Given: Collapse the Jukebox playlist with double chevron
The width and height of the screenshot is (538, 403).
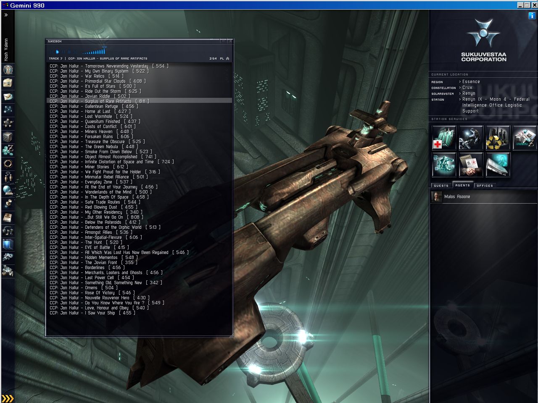Looking at the screenshot, I should [x=228, y=59].
